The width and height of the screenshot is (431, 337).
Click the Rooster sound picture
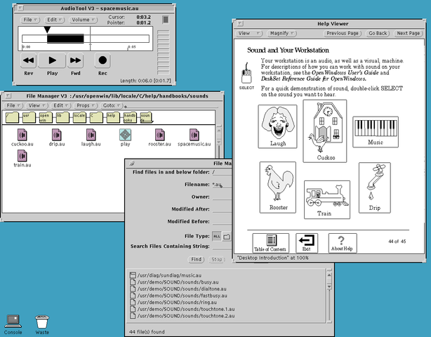[x=278, y=187]
